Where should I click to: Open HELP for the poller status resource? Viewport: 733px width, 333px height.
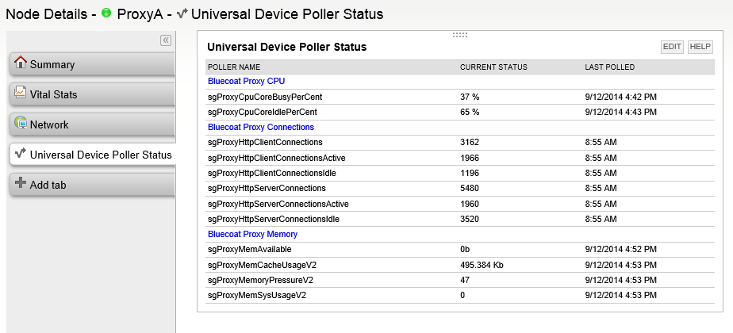click(x=700, y=47)
